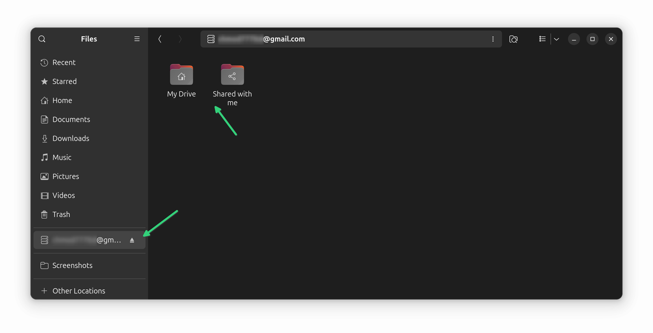Go back with the left arrow
653x333 pixels.
pos(160,39)
